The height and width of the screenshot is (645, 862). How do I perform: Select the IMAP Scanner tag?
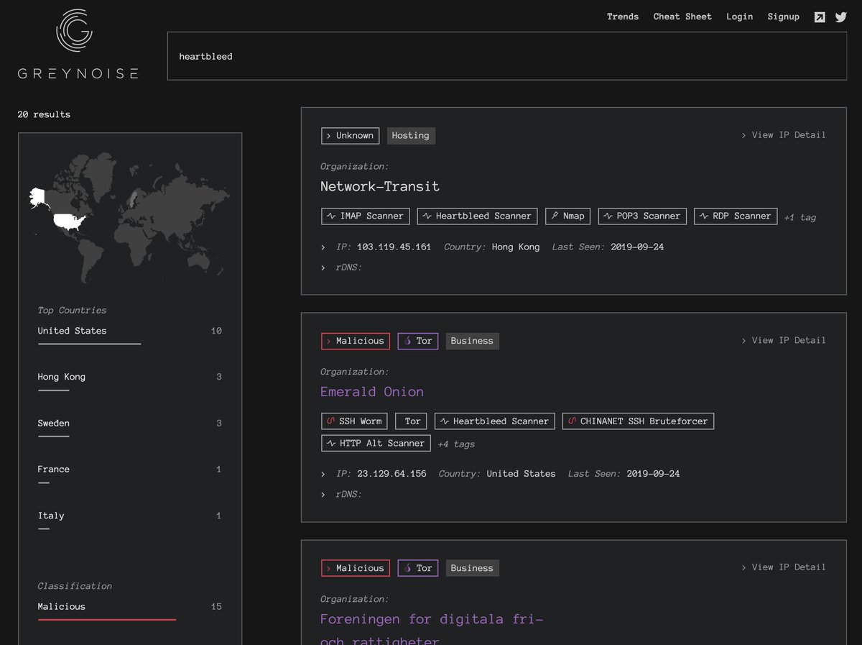click(366, 216)
